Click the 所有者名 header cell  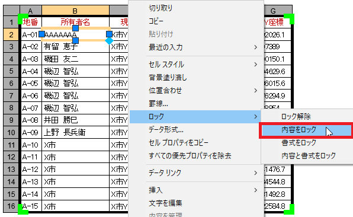pyautogui.click(x=75, y=23)
